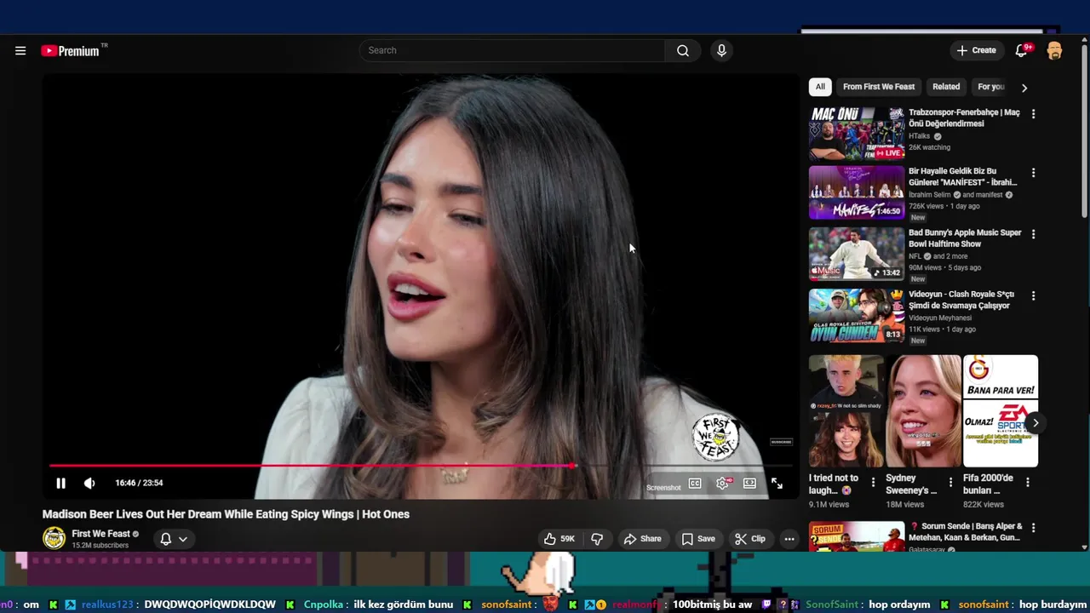Select From First We Feast chip
This screenshot has width=1090, height=613.
click(x=879, y=87)
